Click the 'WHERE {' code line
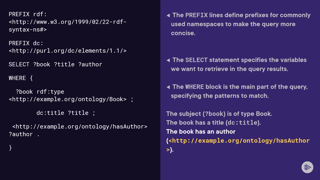The width and height of the screenshot is (320, 180). tap(21, 78)
